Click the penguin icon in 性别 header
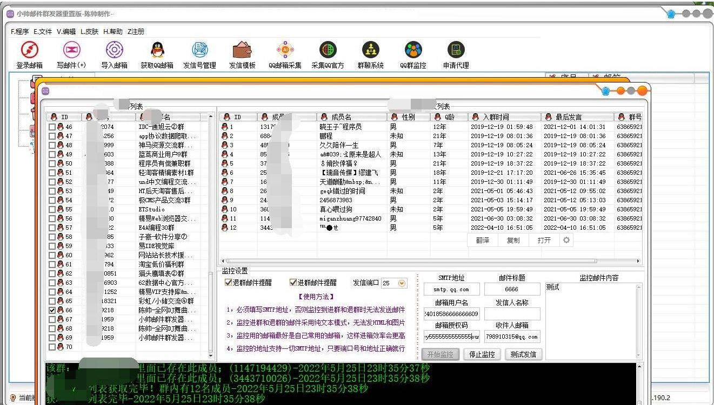714x405 pixels. click(x=395, y=117)
